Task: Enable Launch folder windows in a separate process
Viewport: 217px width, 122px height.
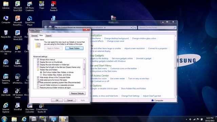Action: pos(38,85)
